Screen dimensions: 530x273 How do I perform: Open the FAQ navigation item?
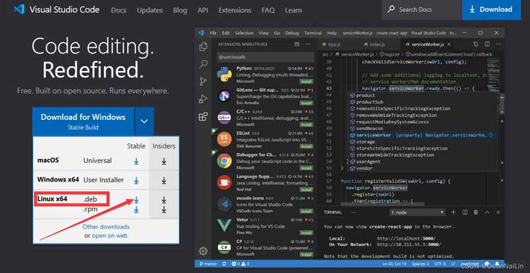pos(268,10)
